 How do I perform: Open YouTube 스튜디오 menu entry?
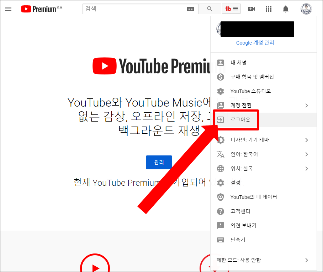[264, 91]
